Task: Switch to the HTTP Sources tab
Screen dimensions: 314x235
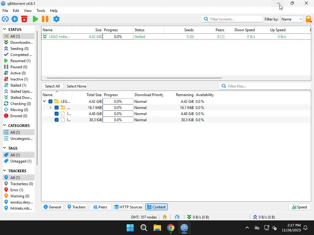Action: (x=128, y=207)
